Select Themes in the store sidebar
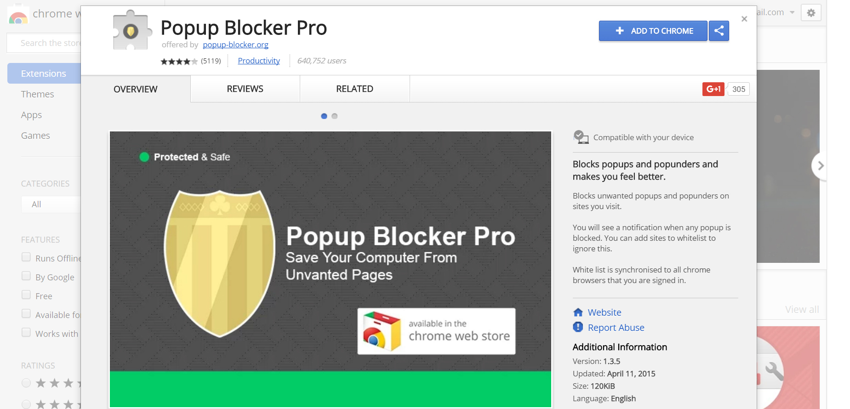This screenshot has width=850, height=409. click(x=38, y=94)
